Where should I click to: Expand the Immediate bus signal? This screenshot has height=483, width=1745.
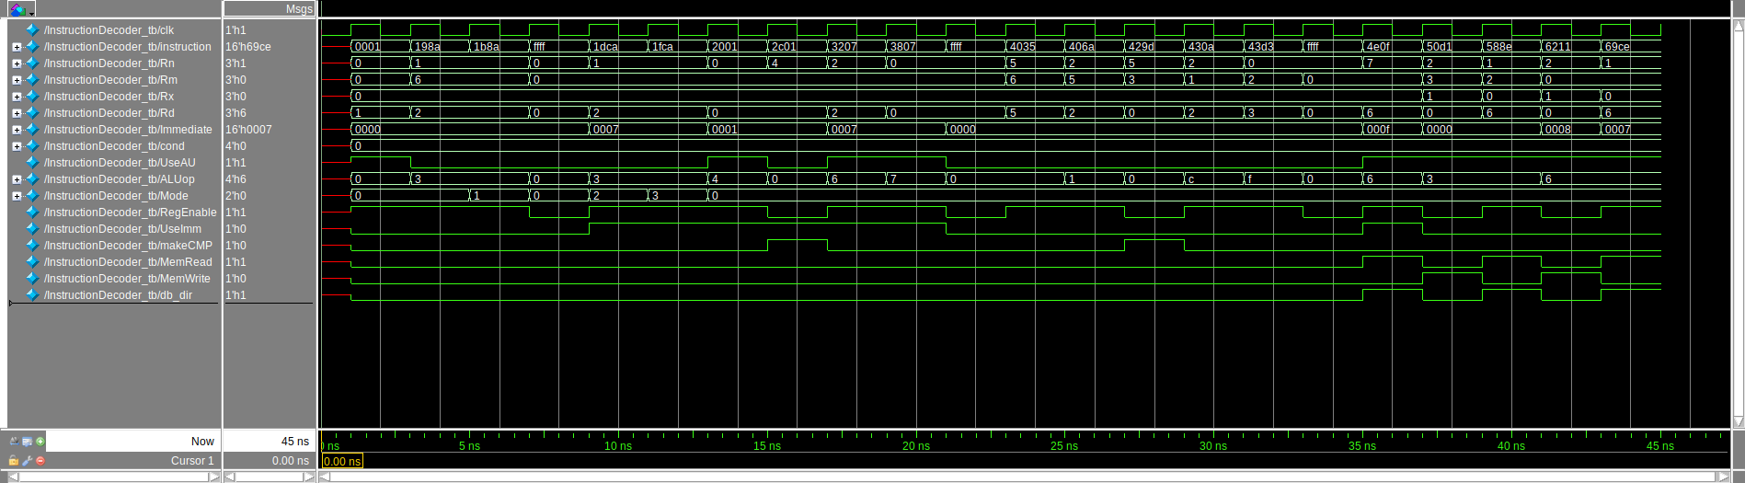tap(17, 130)
